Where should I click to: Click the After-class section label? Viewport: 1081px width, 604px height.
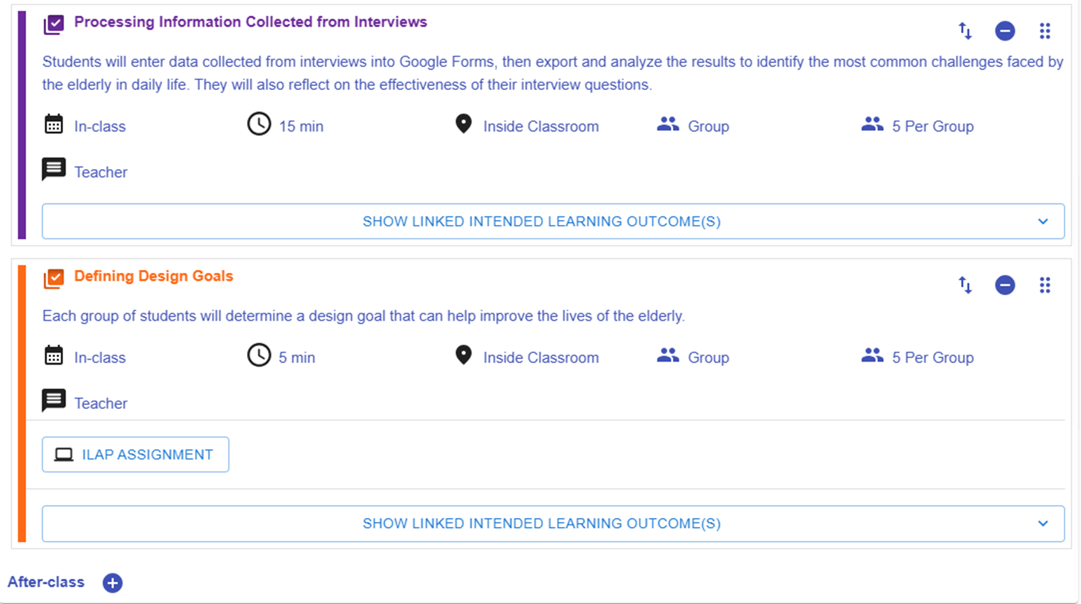[46, 582]
